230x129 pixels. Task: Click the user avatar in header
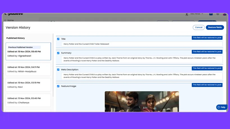tap(224, 14)
